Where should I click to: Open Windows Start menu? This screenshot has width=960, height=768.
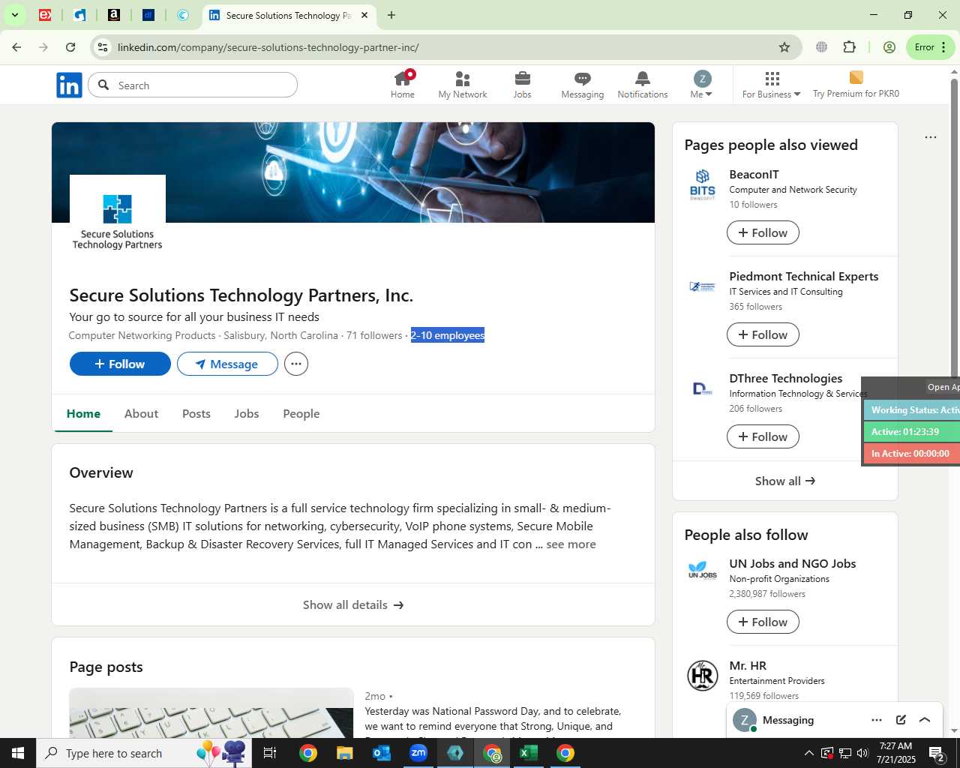[x=18, y=753]
